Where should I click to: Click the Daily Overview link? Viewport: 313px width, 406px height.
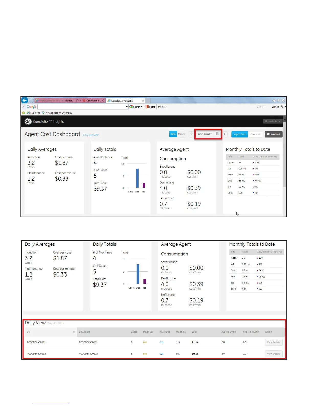pyautogui.click(x=91, y=135)
